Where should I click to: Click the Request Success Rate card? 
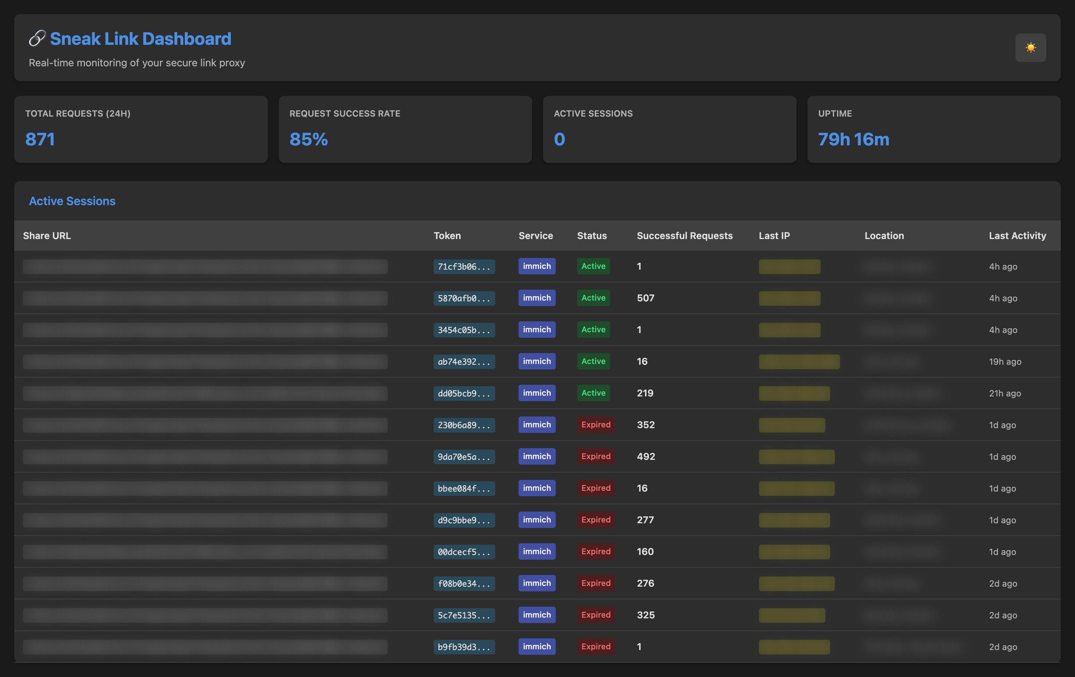[x=405, y=129]
